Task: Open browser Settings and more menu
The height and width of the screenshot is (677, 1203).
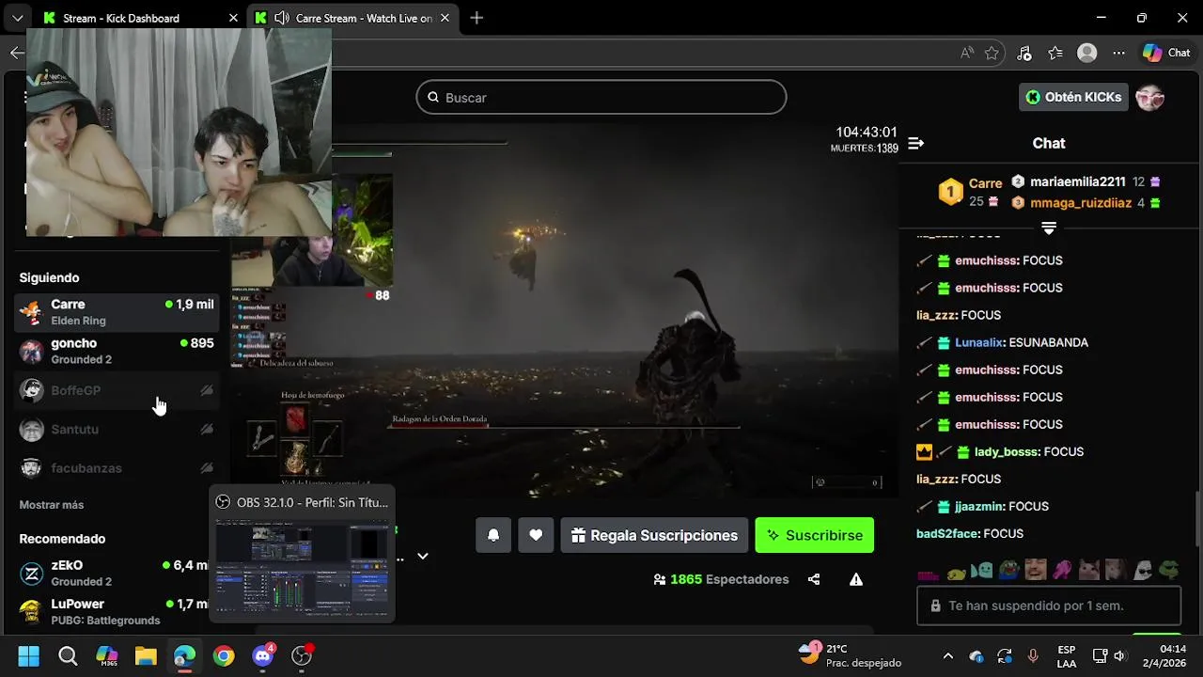Action: pyautogui.click(x=1118, y=53)
